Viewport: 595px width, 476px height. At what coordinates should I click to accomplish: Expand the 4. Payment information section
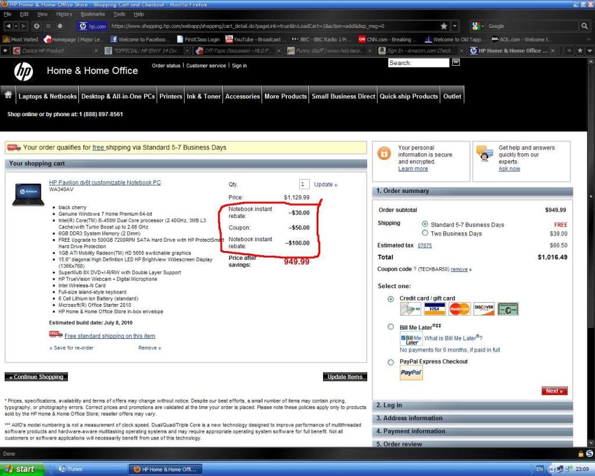click(472, 431)
